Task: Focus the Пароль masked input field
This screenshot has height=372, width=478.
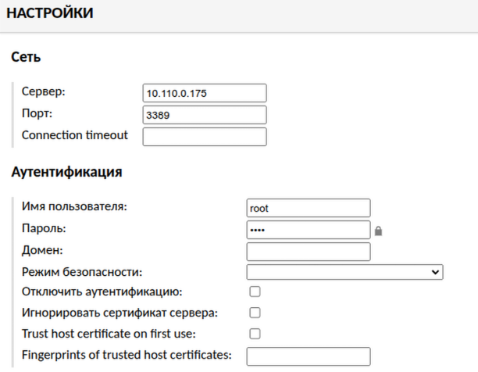Action: (x=308, y=230)
